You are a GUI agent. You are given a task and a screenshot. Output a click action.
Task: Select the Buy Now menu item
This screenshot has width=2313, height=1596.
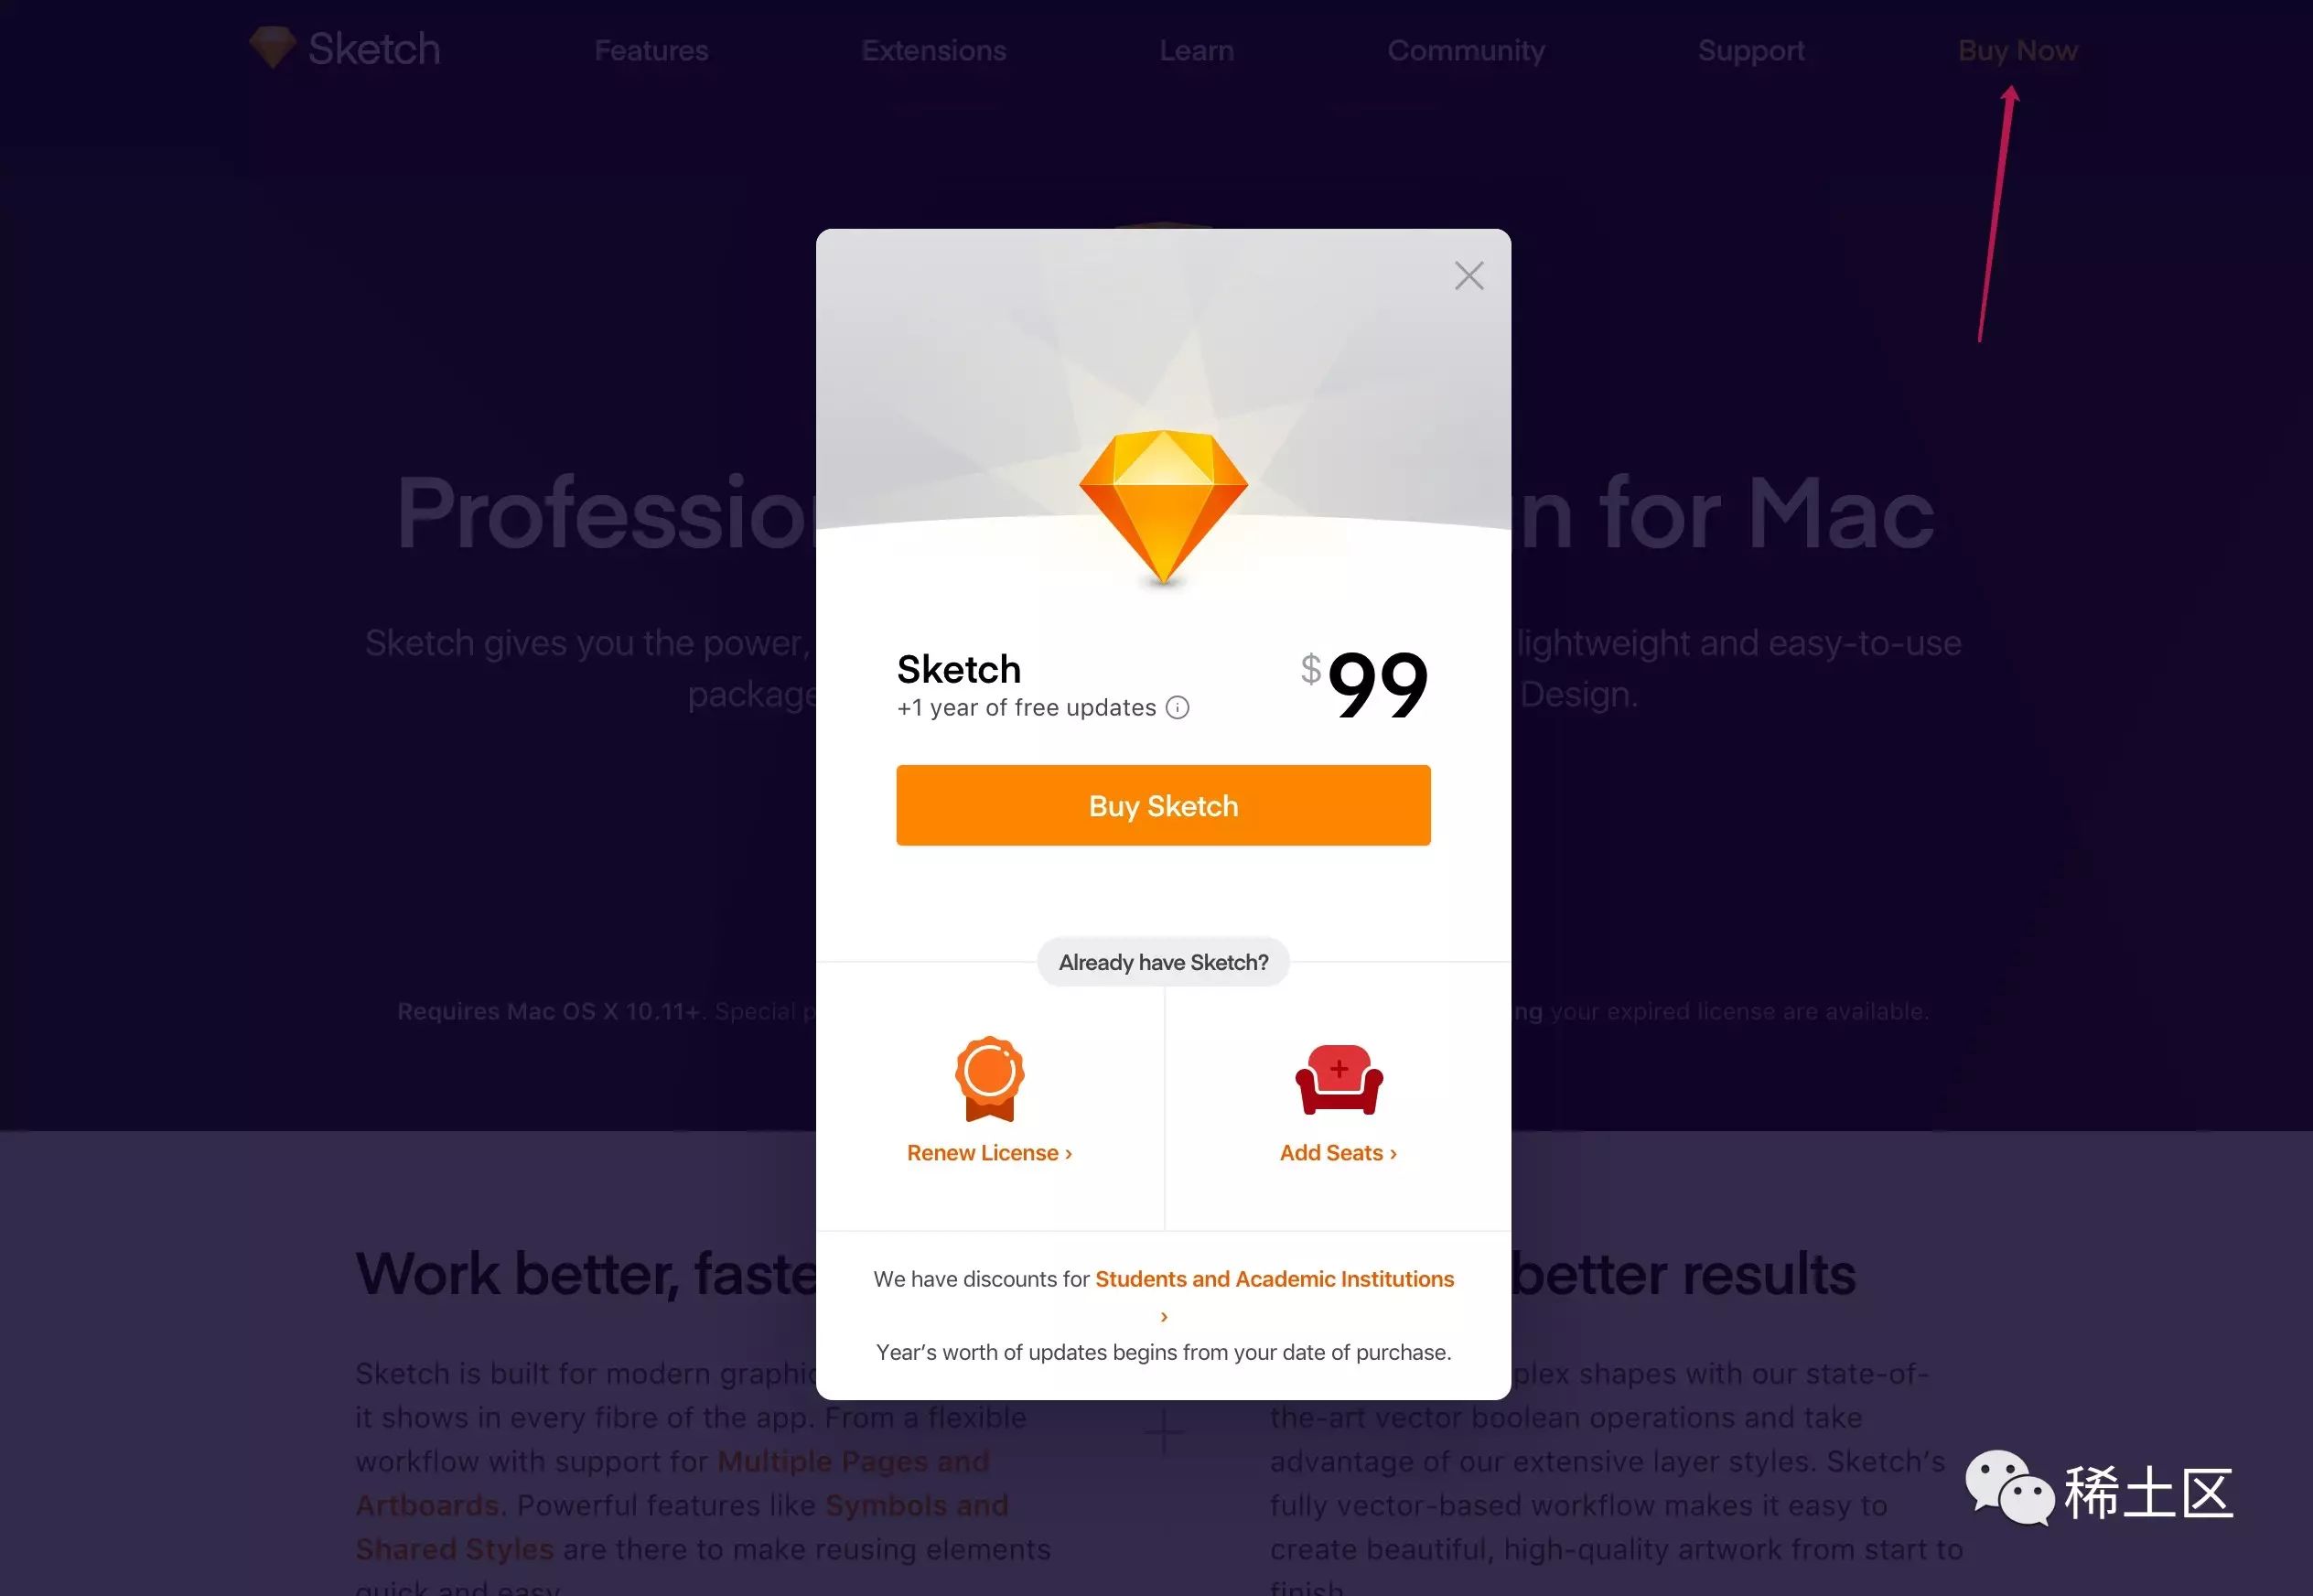click(2016, 49)
